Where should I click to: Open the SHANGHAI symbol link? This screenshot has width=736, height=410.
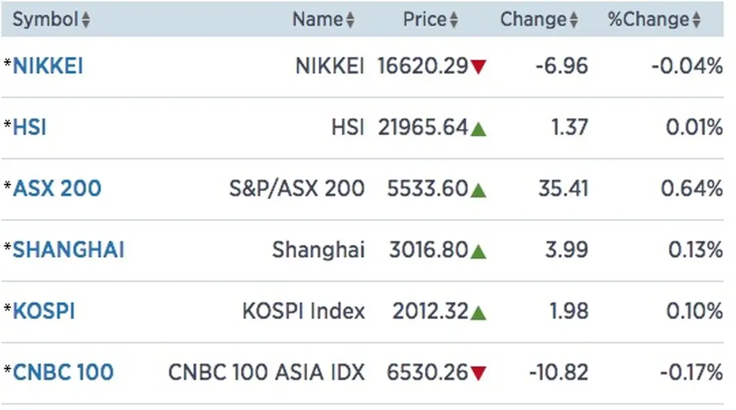coord(69,250)
